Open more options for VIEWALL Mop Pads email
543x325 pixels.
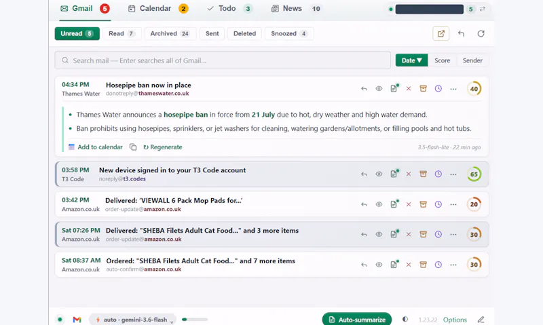coord(453,204)
